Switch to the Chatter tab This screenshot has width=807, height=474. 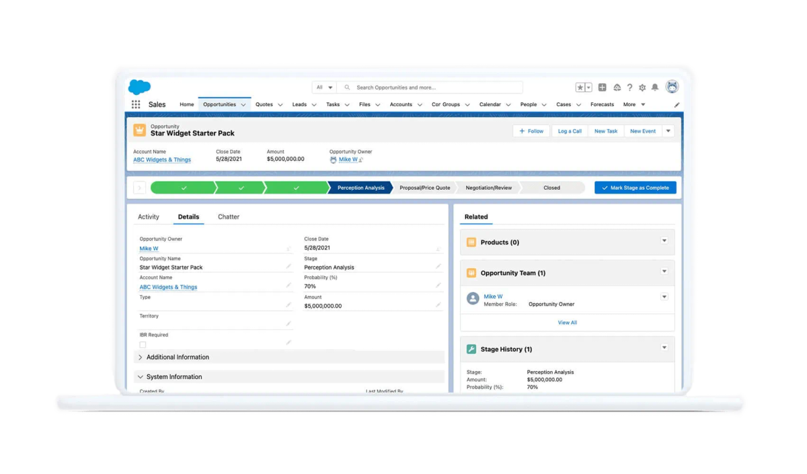click(229, 216)
